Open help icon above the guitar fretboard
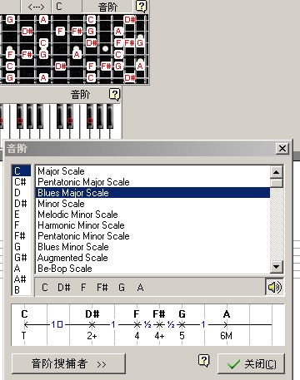Image resolution: width=300 pixels, height=380 pixels. (x=141, y=7)
